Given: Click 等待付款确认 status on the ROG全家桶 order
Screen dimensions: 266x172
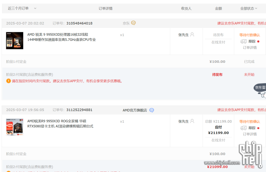Looking at the screenshot, I should 249,122.
